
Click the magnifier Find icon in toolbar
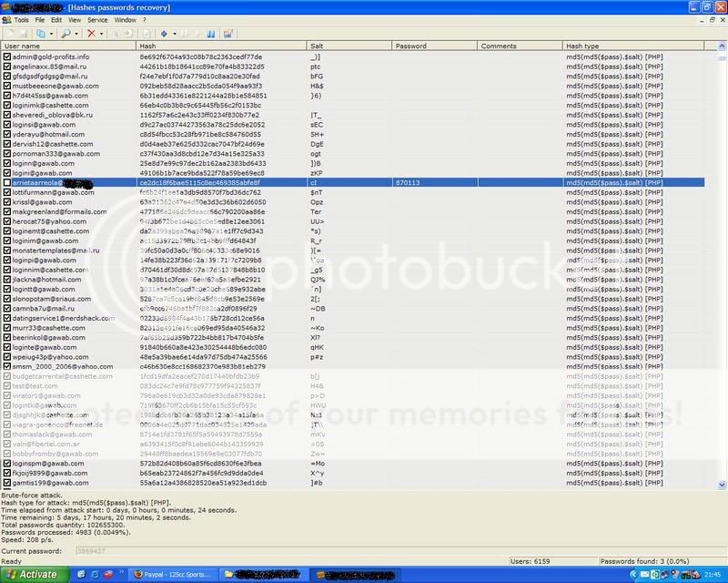tap(66, 34)
